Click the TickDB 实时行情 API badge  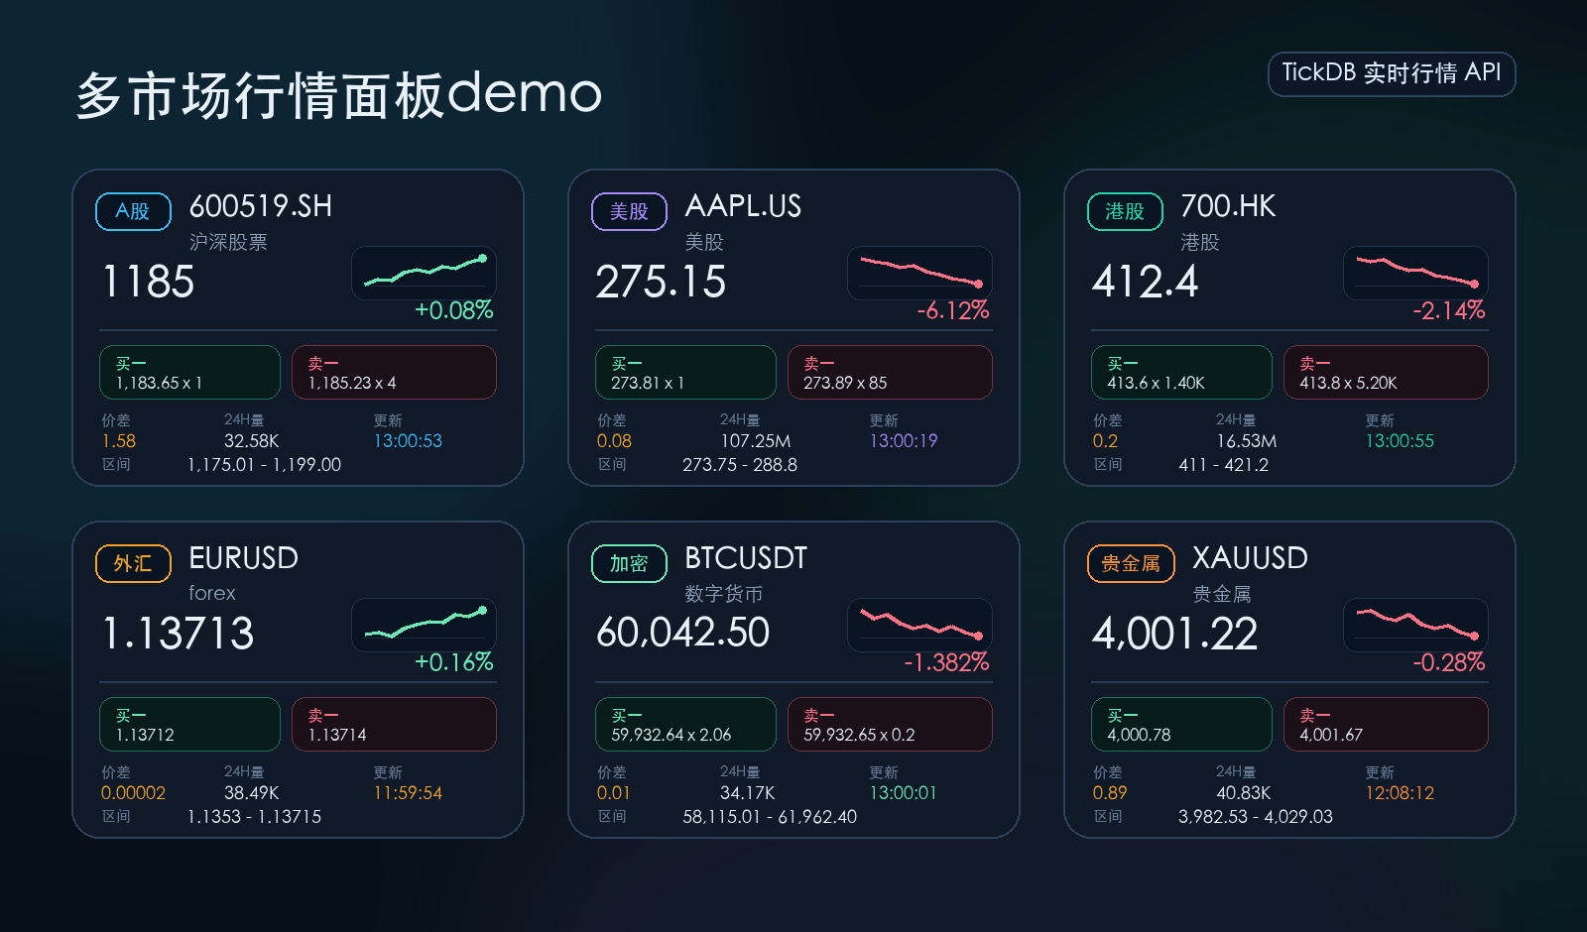(1392, 74)
